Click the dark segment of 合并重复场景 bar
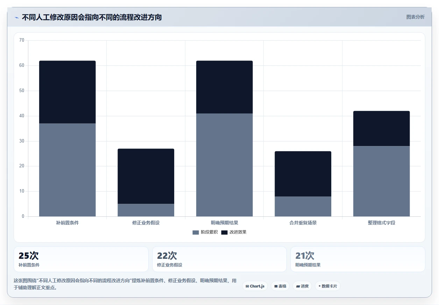 pos(303,174)
